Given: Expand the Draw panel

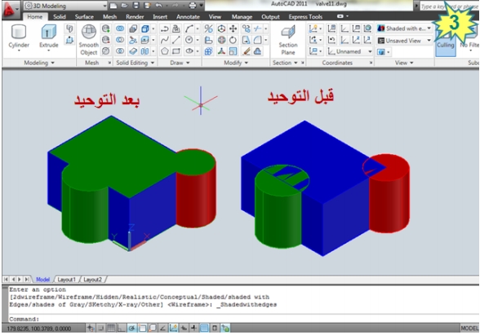Looking at the screenshot, I should (x=180, y=63).
